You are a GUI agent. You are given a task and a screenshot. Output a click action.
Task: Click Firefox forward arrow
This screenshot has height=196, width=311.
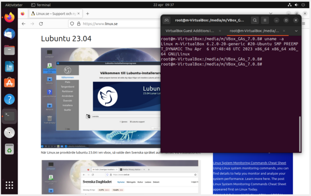(32, 24)
